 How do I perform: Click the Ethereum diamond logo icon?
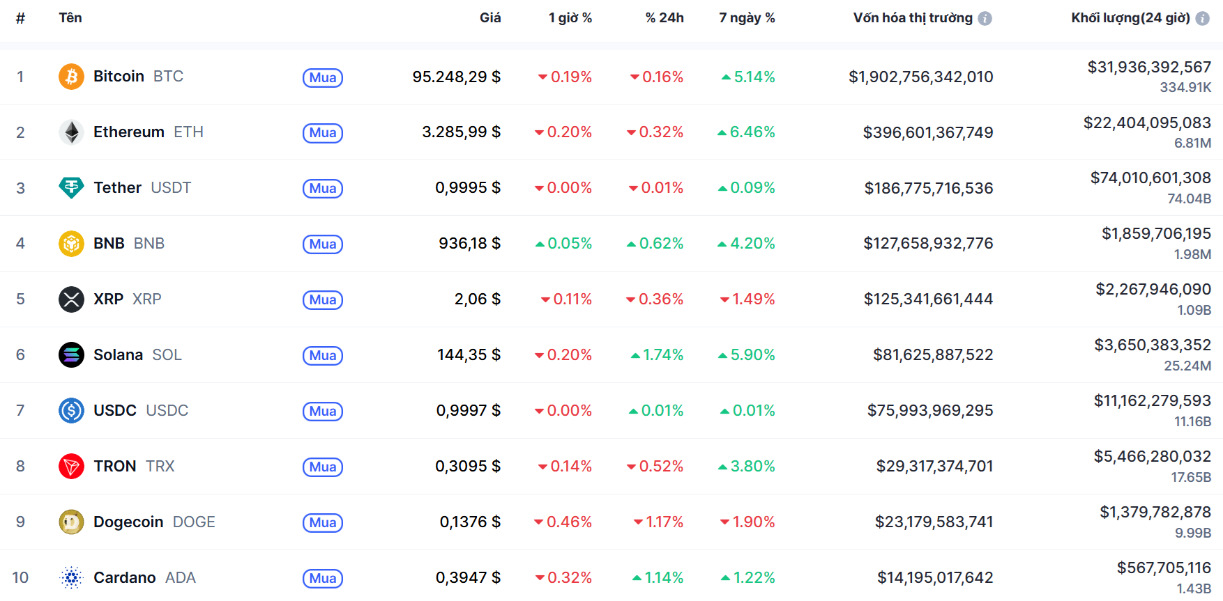(71, 132)
